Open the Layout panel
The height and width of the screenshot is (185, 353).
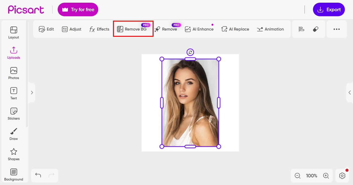pyautogui.click(x=14, y=33)
